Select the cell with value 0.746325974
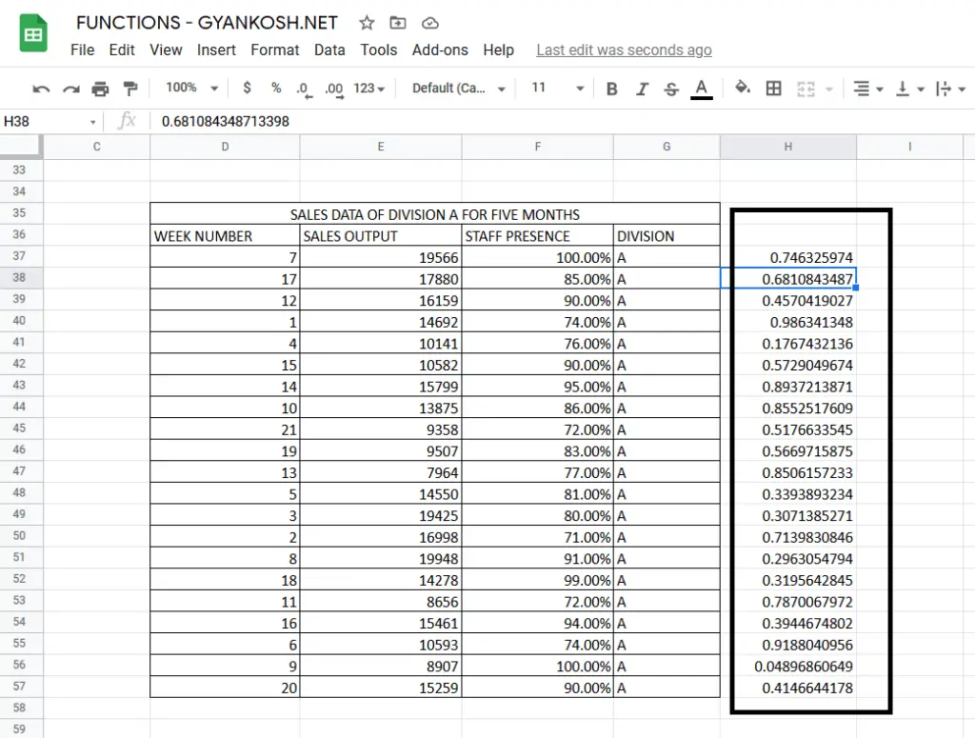975x738 pixels. (x=787, y=257)
